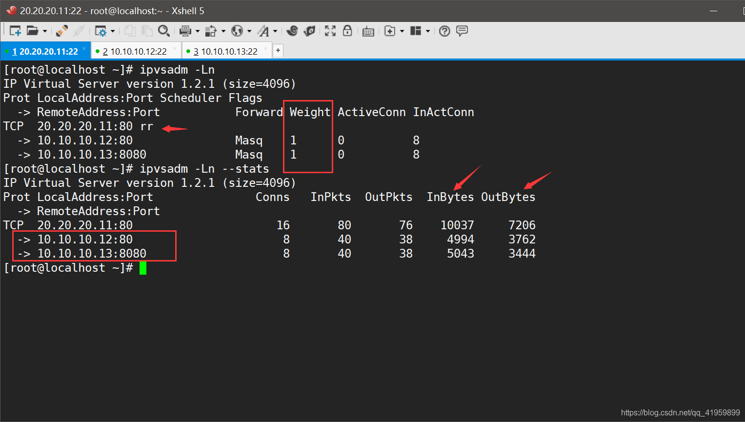745x422 pixels.
Task: Click the Encoding globe icon
Action: coord(237,31)
